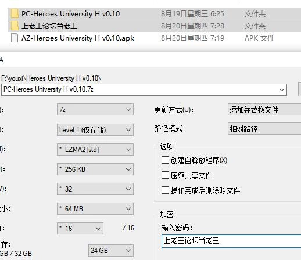Select the AZ-Heroes University H v0.10.apk file icon
This screenshot has height=260, width=301.
15,38
